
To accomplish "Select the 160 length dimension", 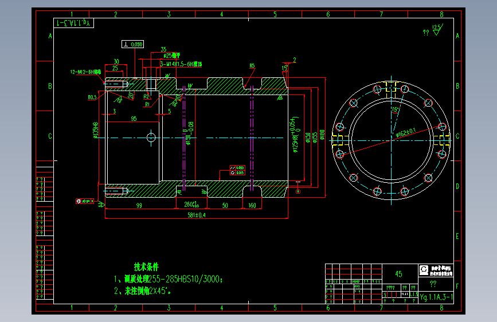I will (x=252, y=205).
